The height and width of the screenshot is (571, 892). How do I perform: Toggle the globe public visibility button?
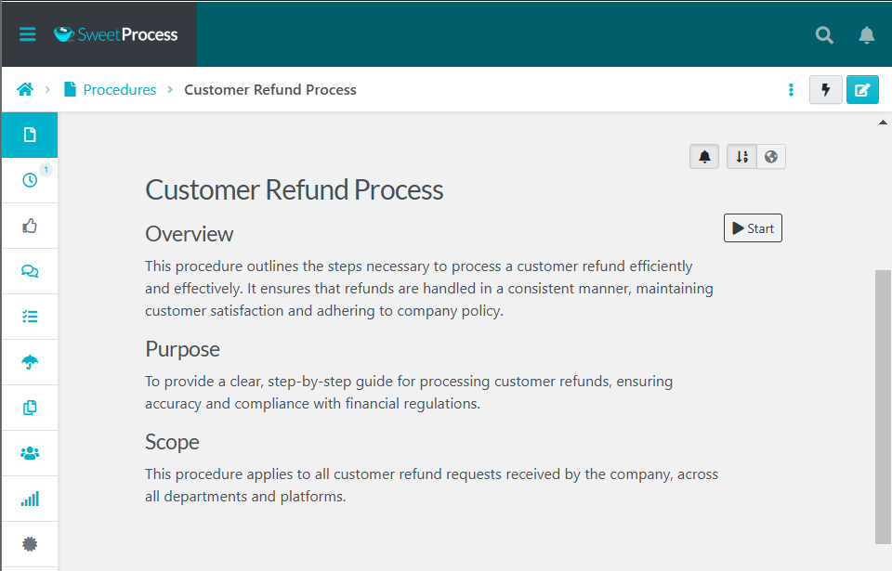pyautogui.click(x=771, y=157)
